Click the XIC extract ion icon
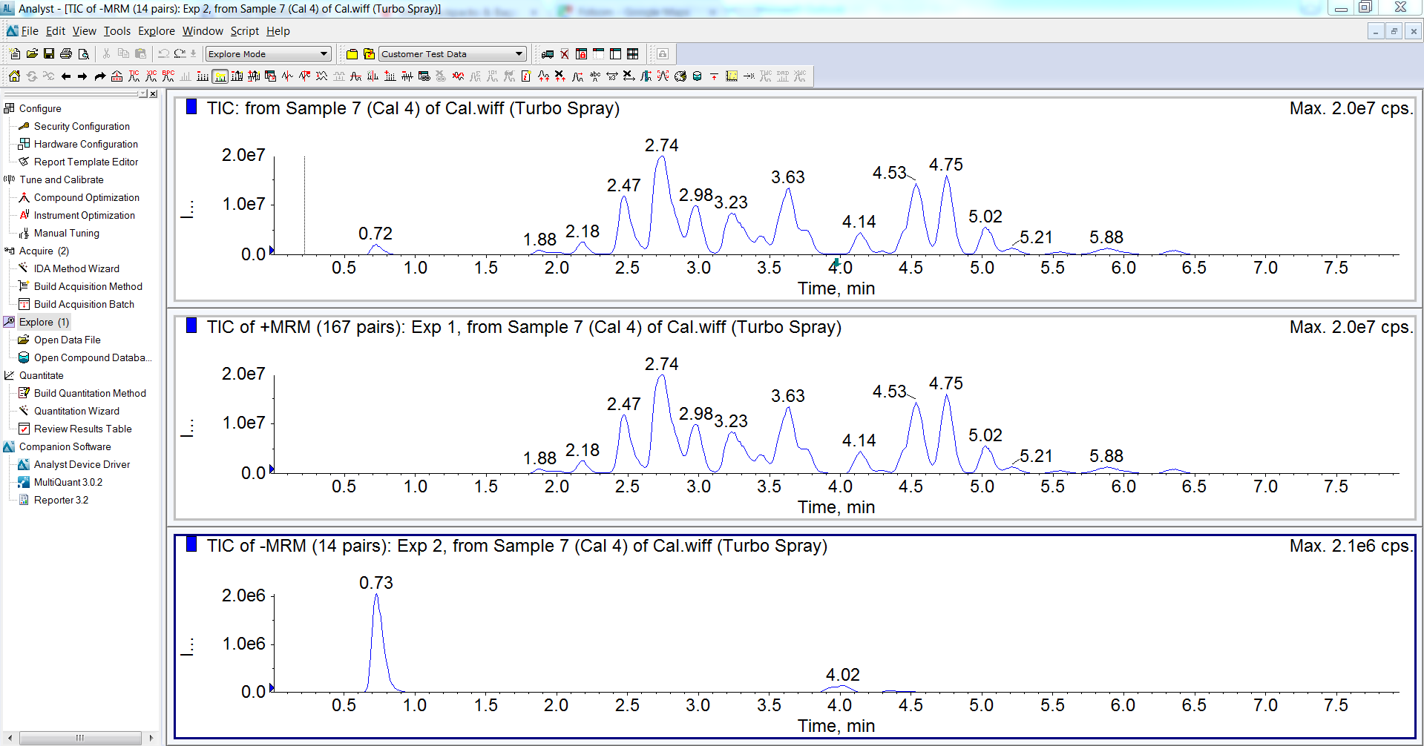Image resolution: width=1424 pixels, height=746 pixels. click(x=151, y=76)
